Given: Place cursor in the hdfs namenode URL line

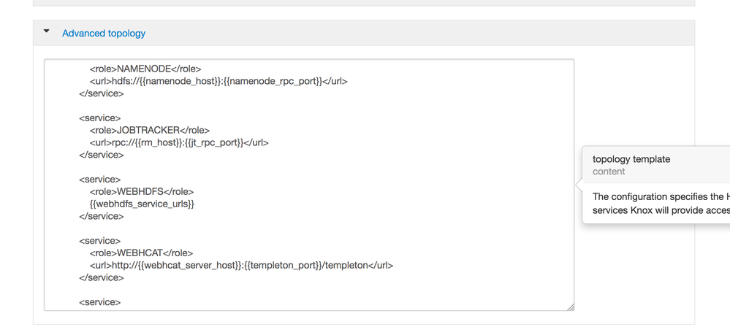Looking at the screenshot, I should (x=218, y=81).
